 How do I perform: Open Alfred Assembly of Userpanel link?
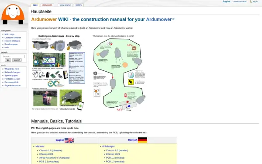click(x=54, y=158)
